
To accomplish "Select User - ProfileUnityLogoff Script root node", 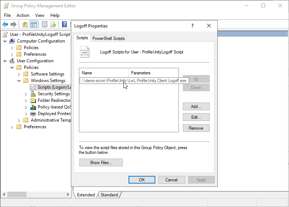I will (x=40, y=34).
